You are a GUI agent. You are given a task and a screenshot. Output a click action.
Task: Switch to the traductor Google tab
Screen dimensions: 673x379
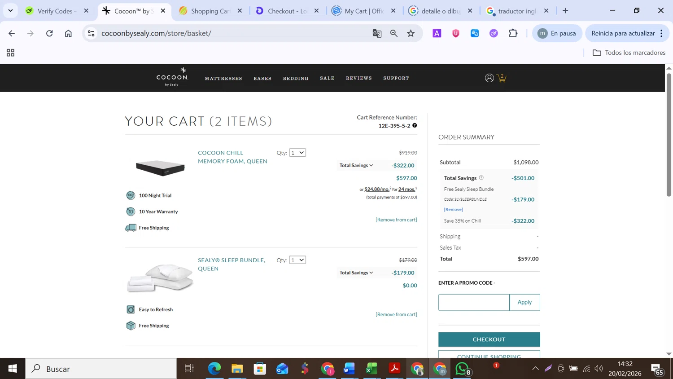517,11
